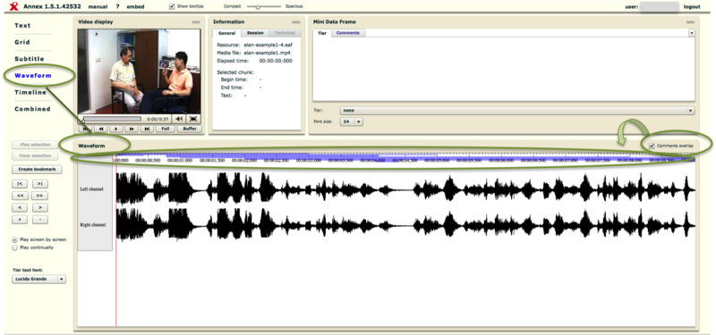Image resolution: width=716 pixels, height=335 pixels.
Task: Step forward with > button
Action: click(40, 208)
